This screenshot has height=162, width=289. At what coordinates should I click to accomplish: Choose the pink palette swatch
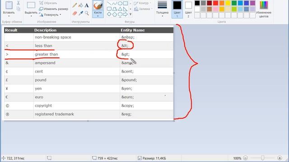pos(216,9)
